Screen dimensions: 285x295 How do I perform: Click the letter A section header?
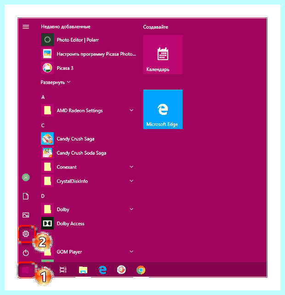pos(43,97)
